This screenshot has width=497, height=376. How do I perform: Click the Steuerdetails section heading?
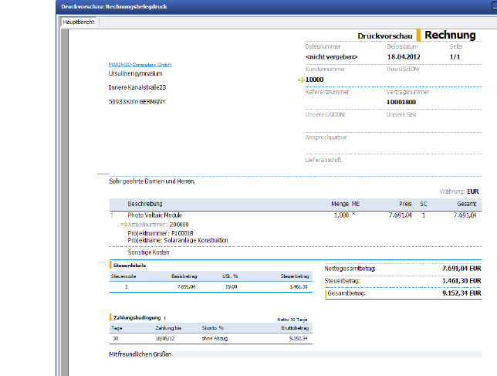[128, 265]
